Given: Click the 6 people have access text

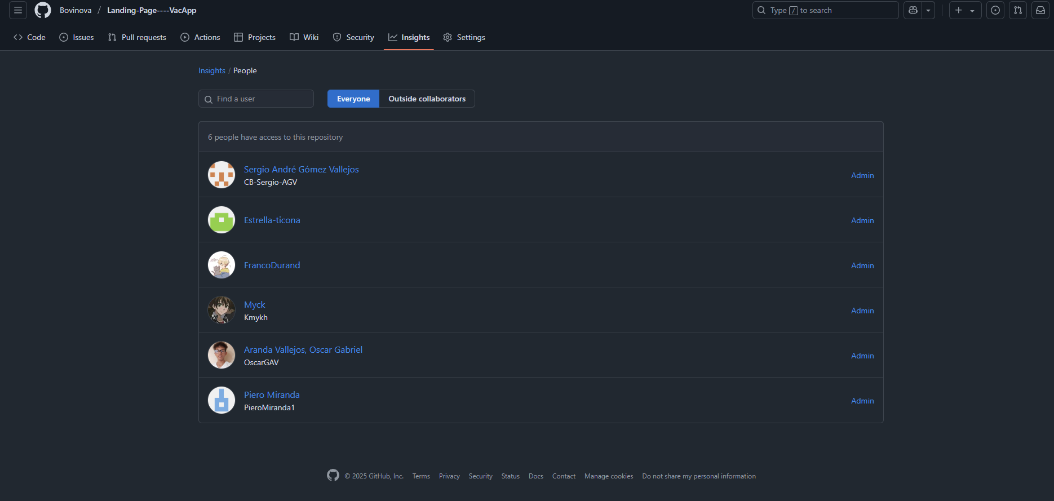Looking at the screenshot, I should pos(275,137).
